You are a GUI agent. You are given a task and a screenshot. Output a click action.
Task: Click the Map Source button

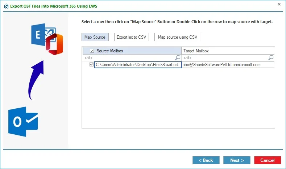tap(95, 37)
